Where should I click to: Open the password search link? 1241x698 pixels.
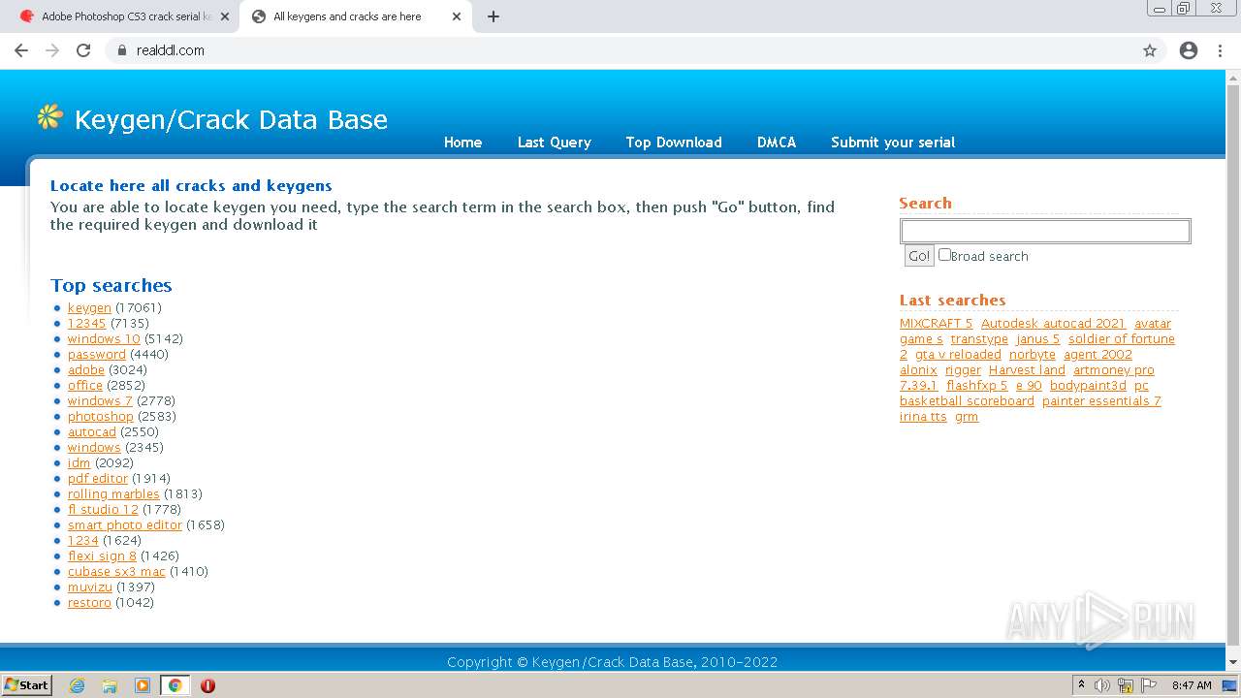point(97,355)
